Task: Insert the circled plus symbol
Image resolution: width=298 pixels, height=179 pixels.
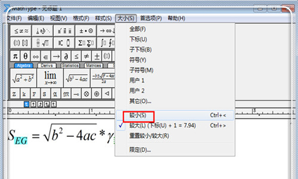Action: coord(96,94)
